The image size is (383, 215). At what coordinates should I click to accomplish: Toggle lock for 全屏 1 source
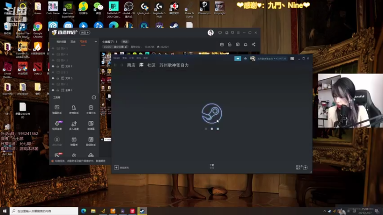pyautogui.click(x=58, y=90)
